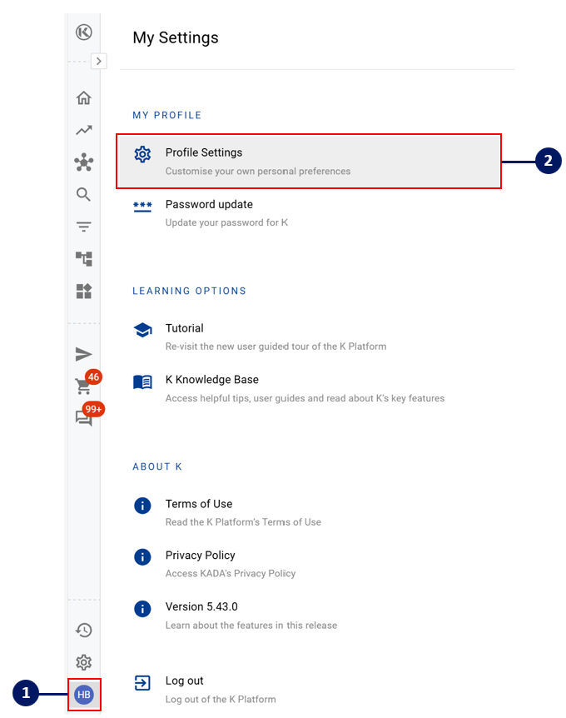Screen dimensions: 566x718
Task: Expand the sidebar using the chevron arrow
Action: tap(98, 61)
